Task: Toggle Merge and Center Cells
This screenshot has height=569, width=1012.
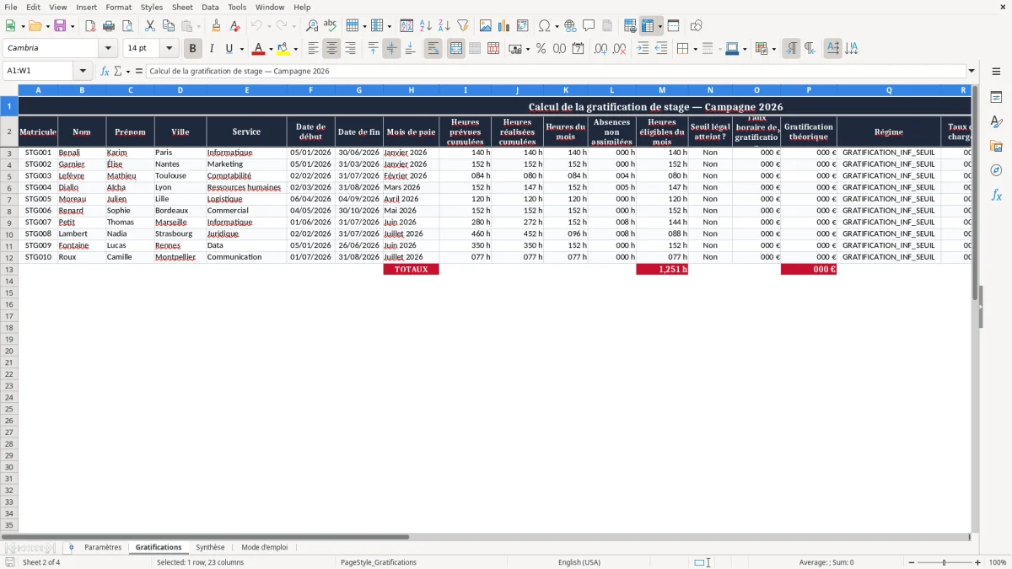Action: pos(456,49)
